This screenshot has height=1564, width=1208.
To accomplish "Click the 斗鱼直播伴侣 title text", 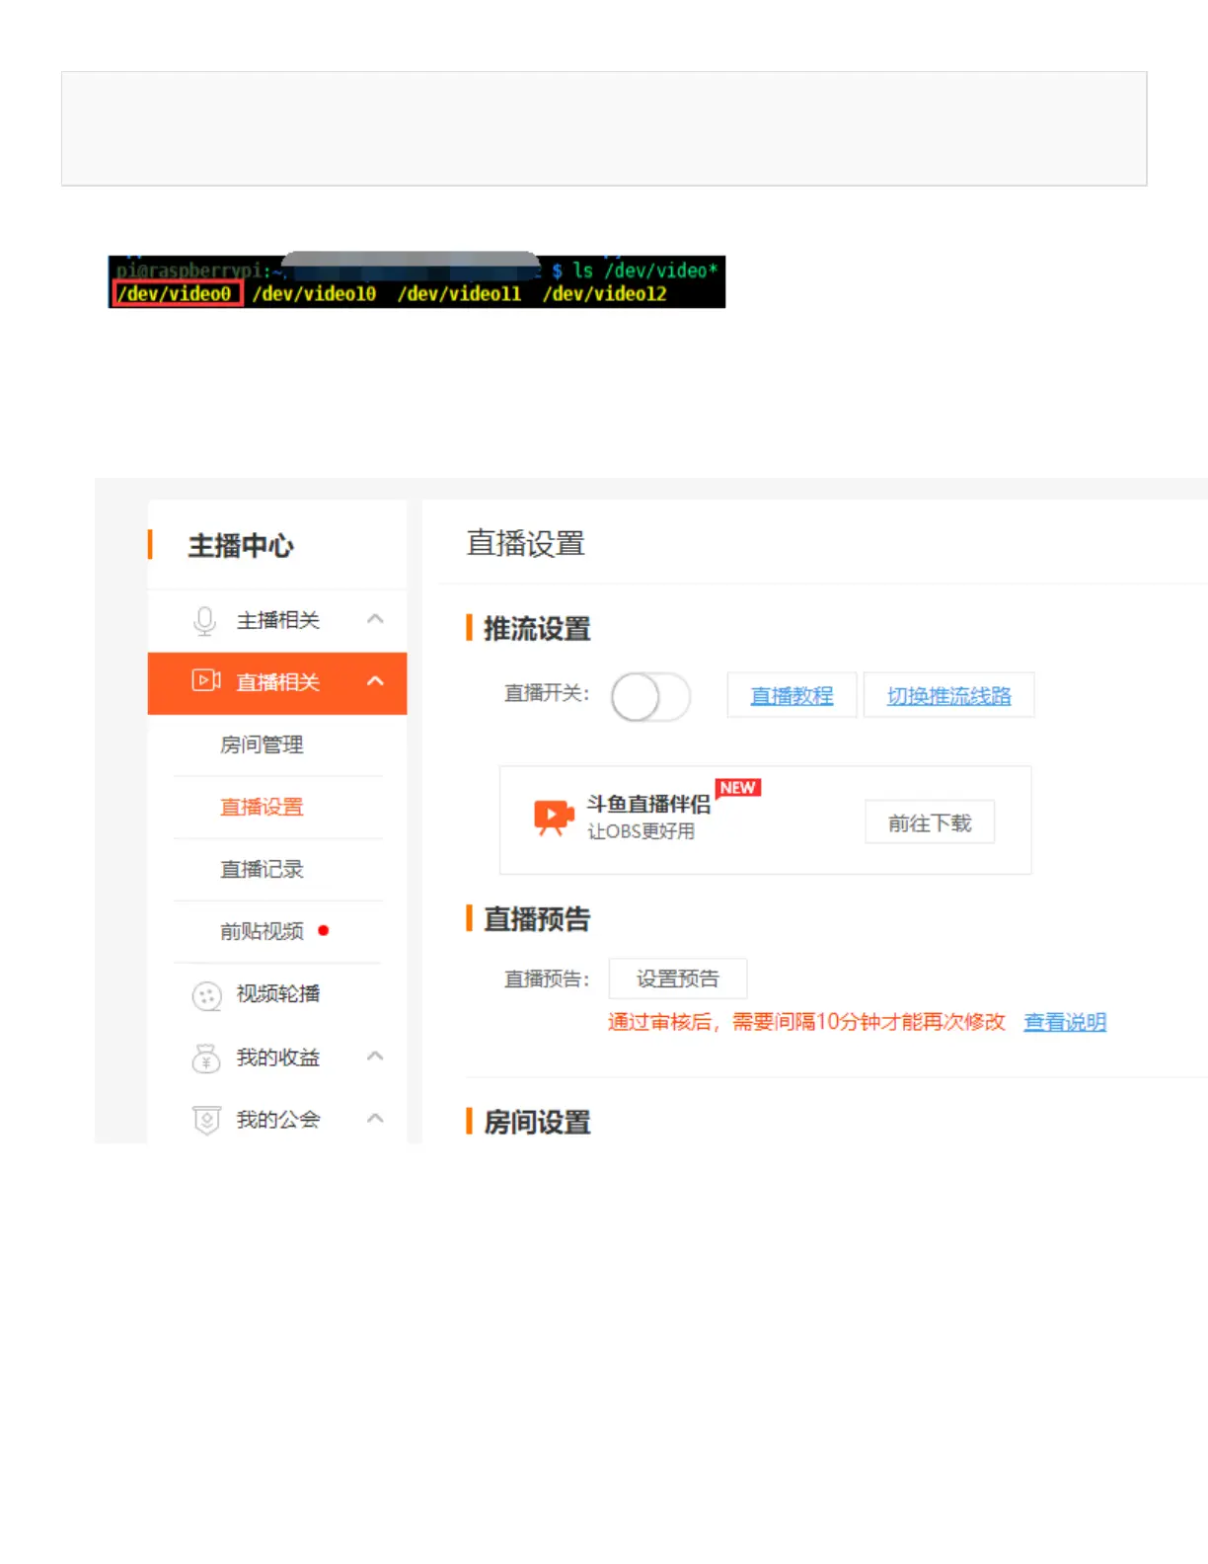I will (x=648, y=804).
